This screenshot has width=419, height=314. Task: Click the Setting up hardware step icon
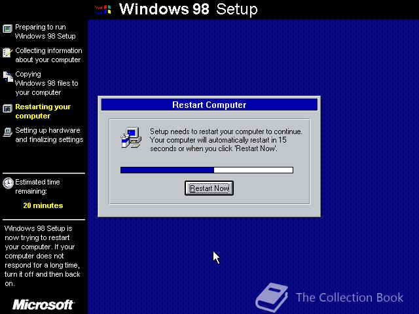[7, 132]
